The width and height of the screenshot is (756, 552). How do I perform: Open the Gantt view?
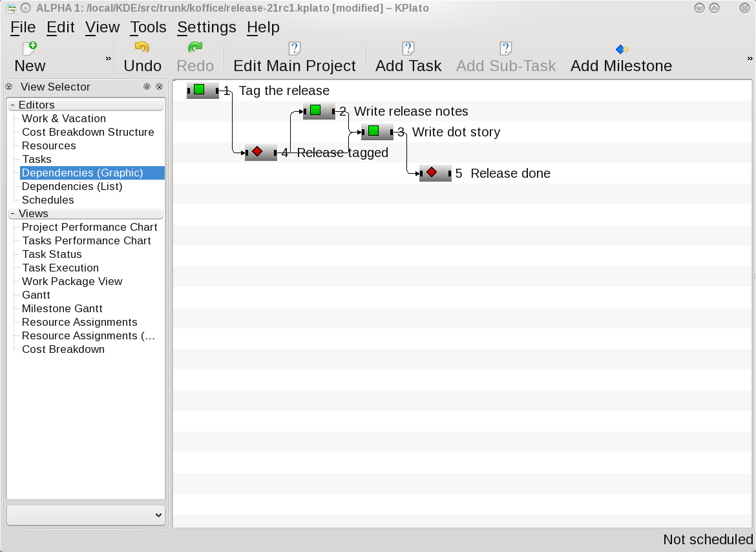(36, 295)
